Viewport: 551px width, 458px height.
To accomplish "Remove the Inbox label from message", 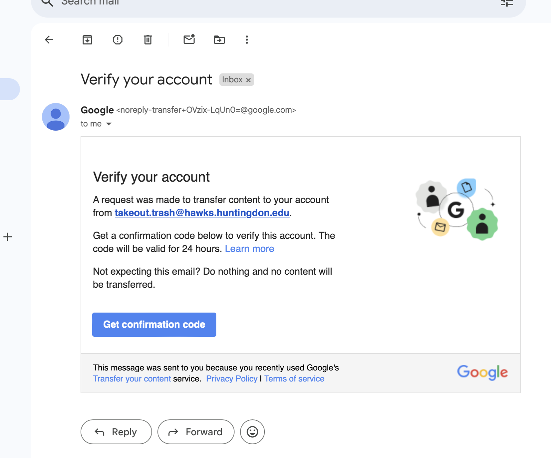I will [248, 80].
